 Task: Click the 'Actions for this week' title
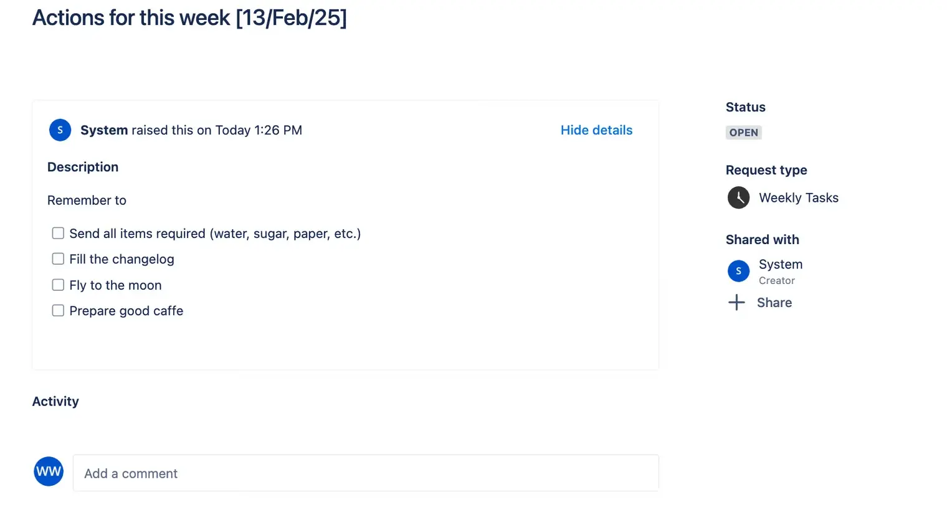click(x=189, y=18)
